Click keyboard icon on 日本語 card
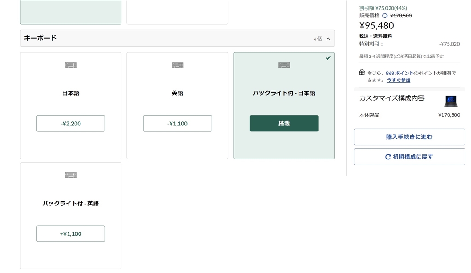 tap(70, 65)
